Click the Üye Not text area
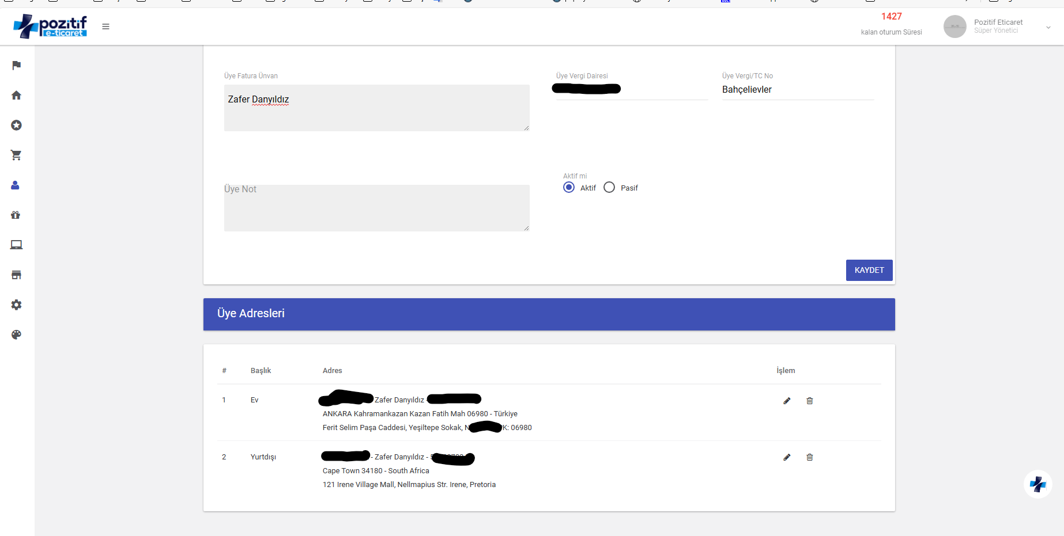The height and width of the screenshot is (536, 1064). coord(376,208)
